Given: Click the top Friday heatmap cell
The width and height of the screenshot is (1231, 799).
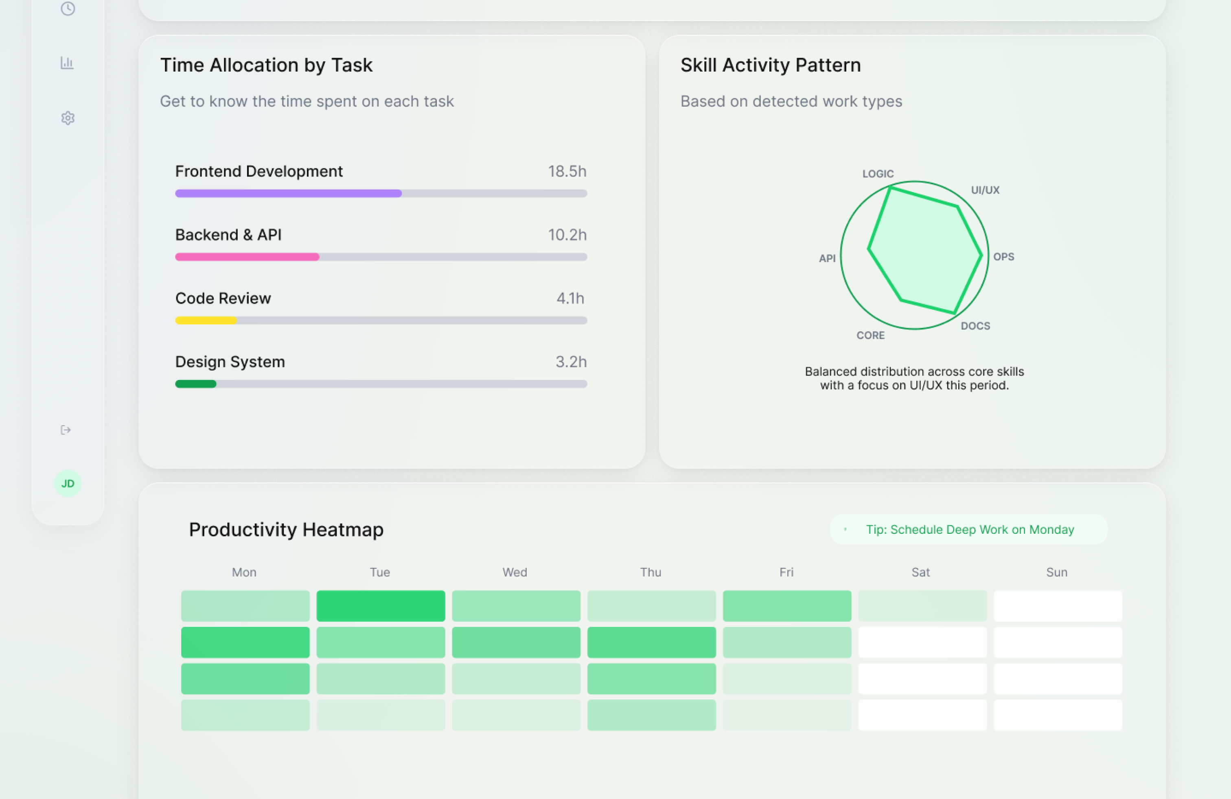Looking at the screenshot, I should pos(787,606).
